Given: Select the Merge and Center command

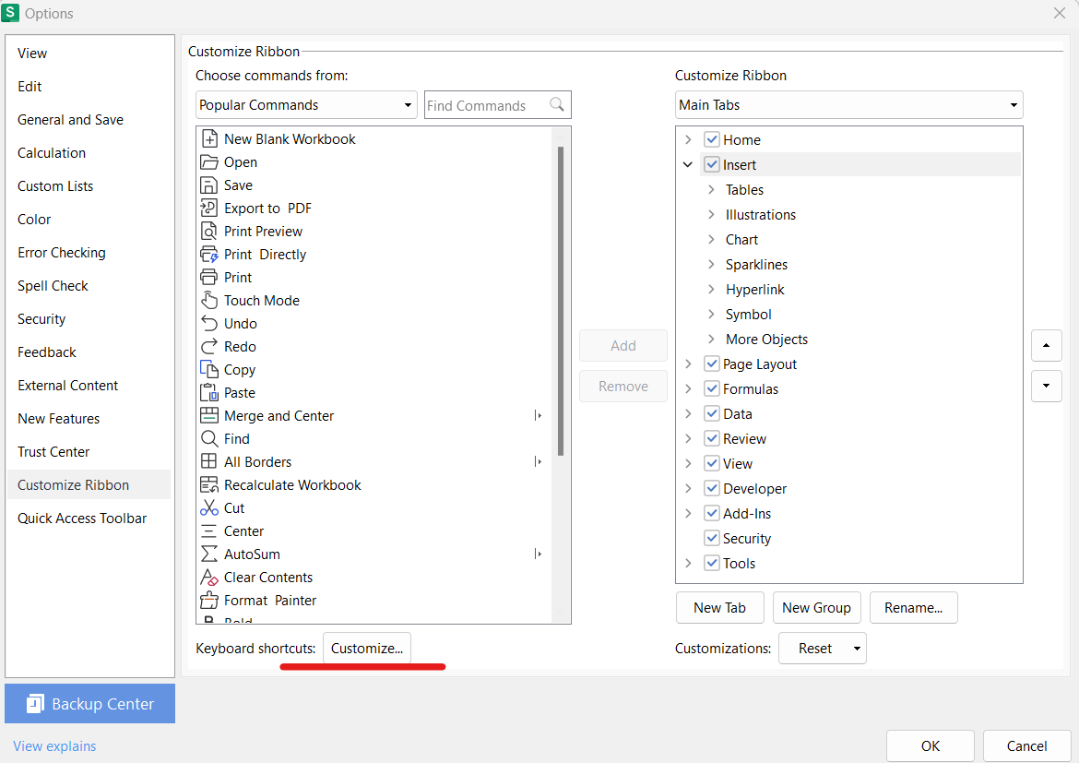Looking at the screenshot, I should (279, 415).
